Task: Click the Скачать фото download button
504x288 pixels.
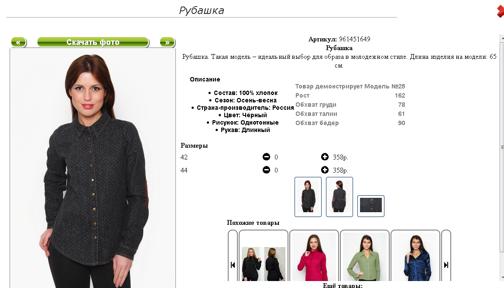Action: 93,42
